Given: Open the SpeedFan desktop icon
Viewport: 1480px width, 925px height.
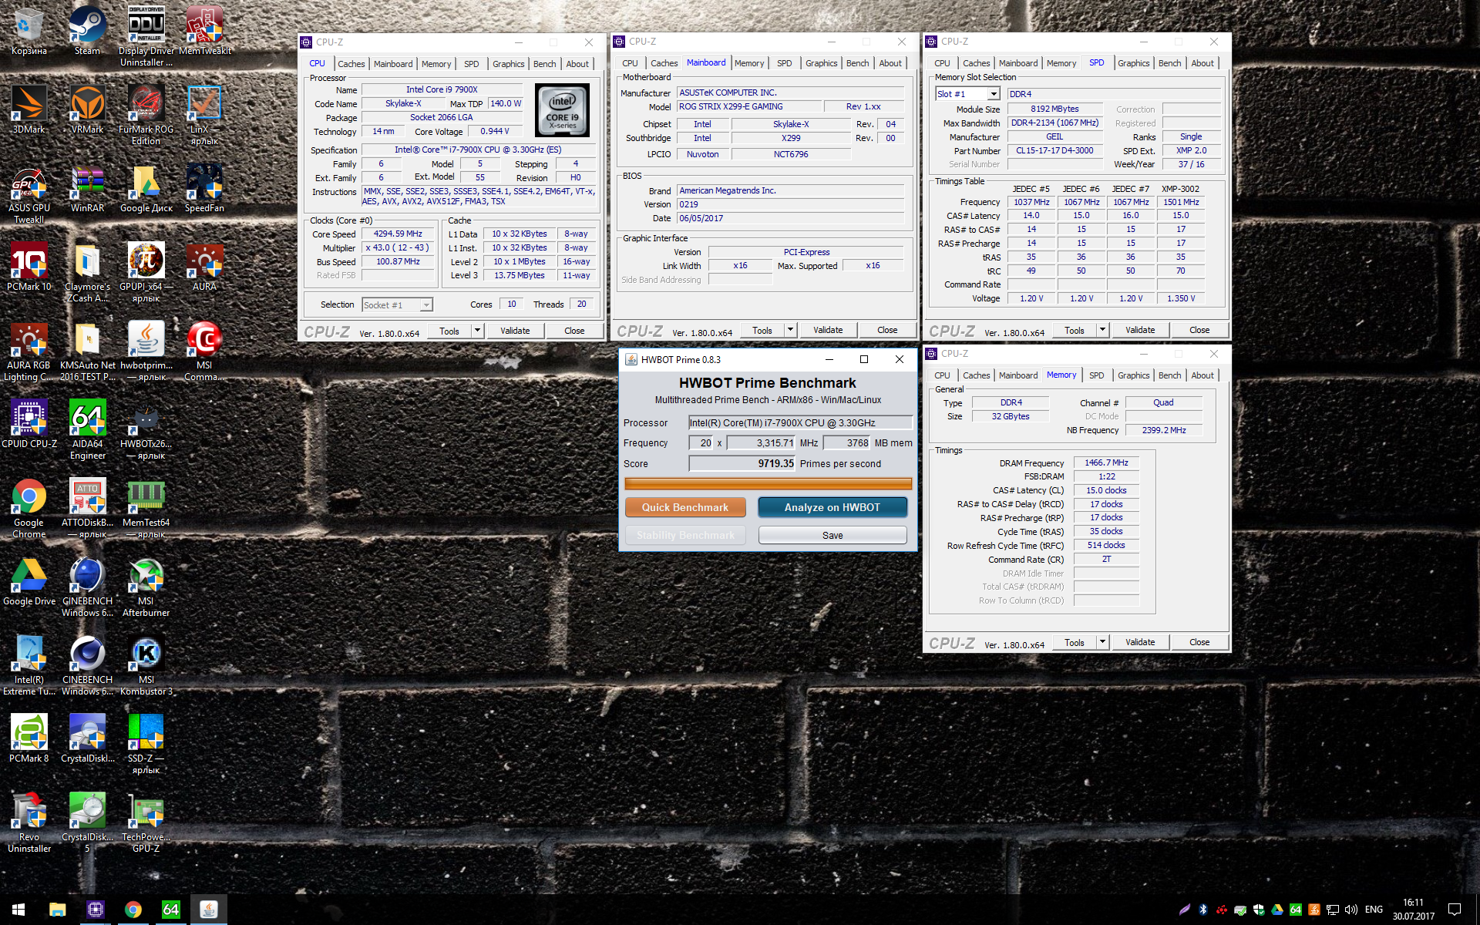Looking at the screenshot, I should pyautogui.click(x=204, y=189).
